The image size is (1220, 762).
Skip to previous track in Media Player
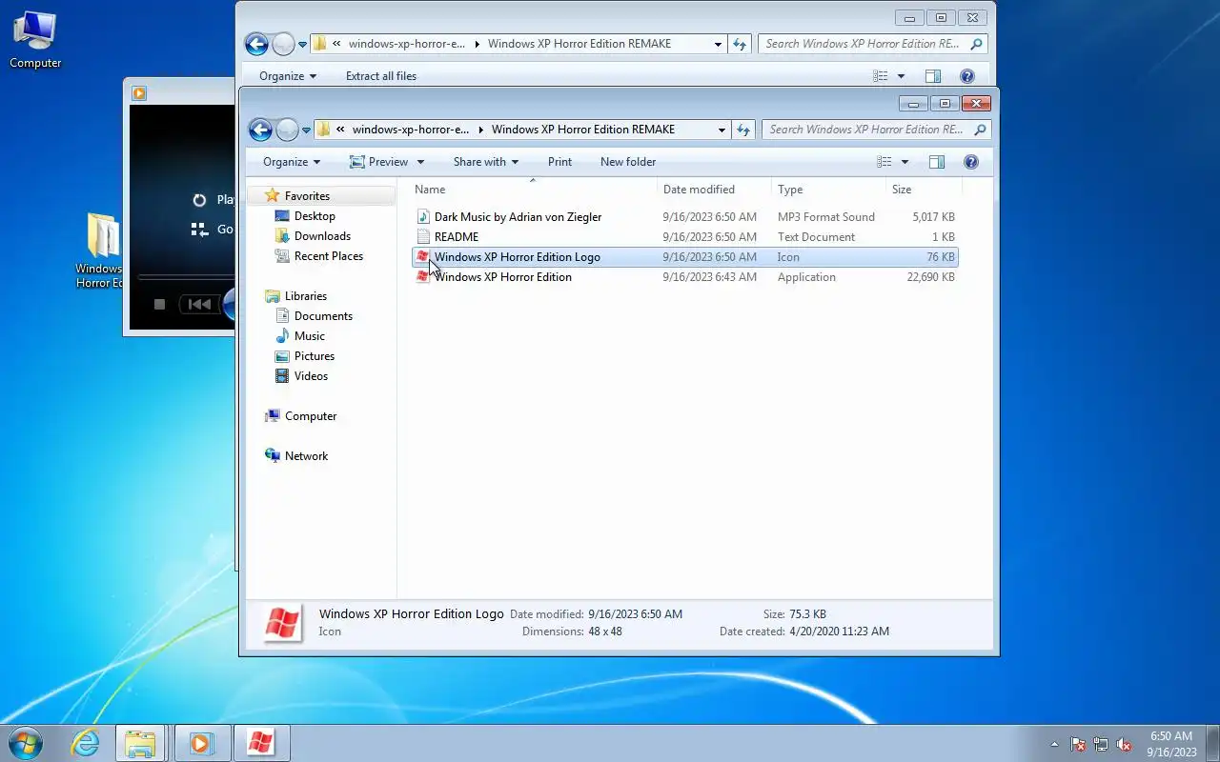(x=199, y=305)
